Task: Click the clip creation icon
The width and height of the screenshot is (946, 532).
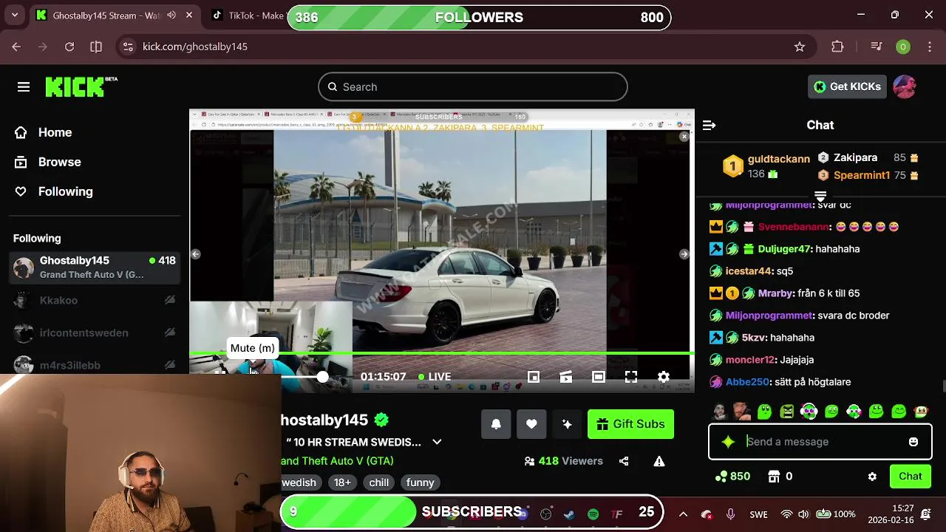Action: [566, 377]
